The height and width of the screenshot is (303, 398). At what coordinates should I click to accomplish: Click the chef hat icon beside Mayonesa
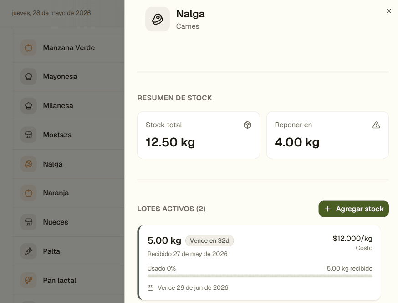(x=28, y=77)
